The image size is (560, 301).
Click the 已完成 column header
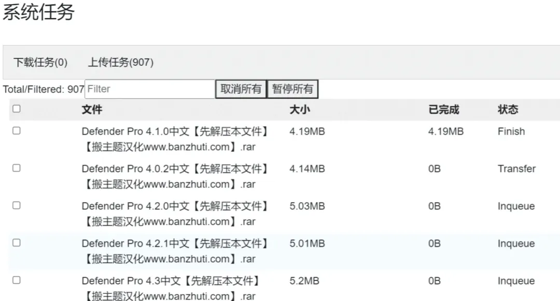(443, 109)
